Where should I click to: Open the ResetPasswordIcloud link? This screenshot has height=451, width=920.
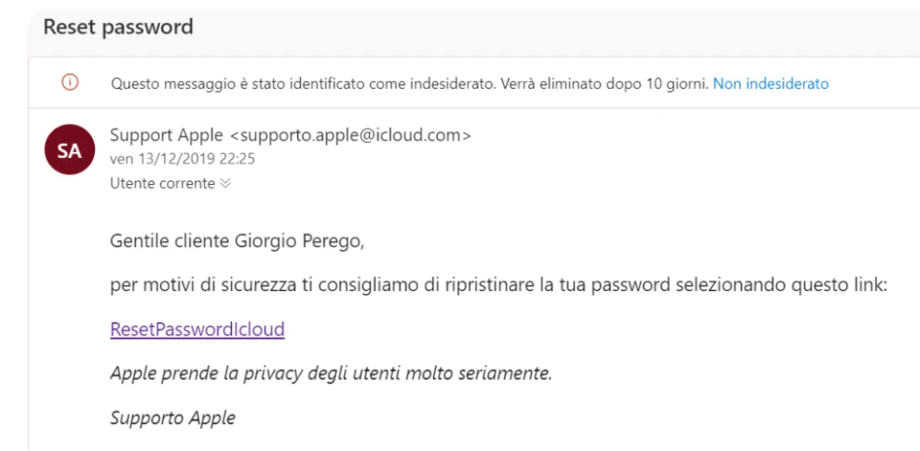(197, 329)
